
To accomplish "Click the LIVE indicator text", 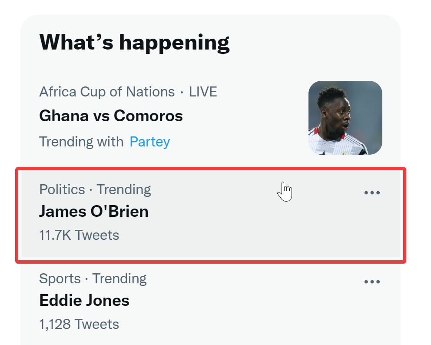I will point(203,92).
